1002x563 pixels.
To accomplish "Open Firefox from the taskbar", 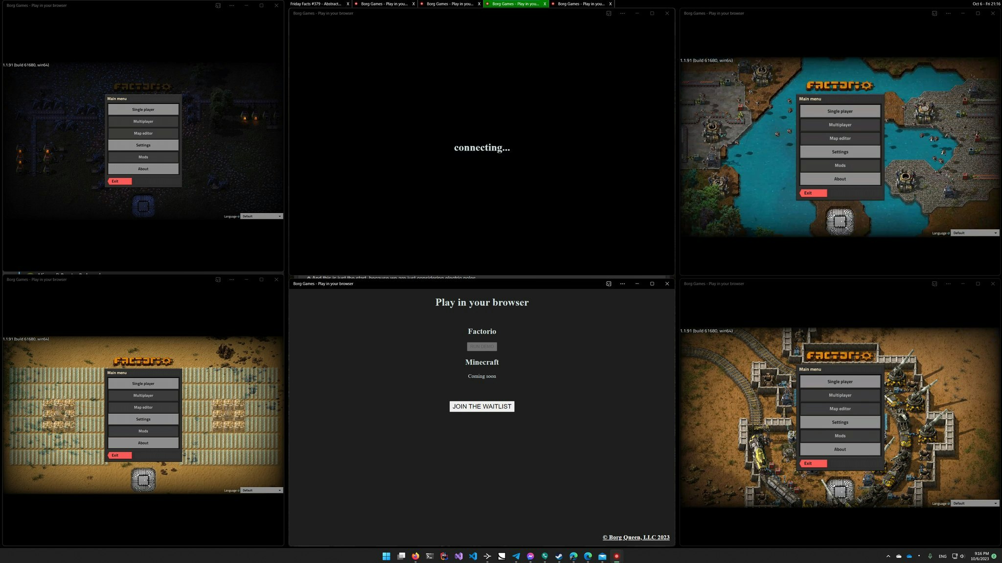I will coord(415,556).
